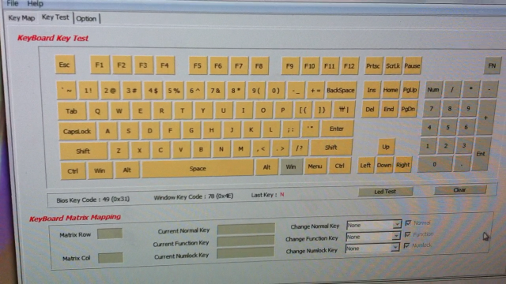506x284 pixels.
Task: Click the A key
Action: [108, 131]
